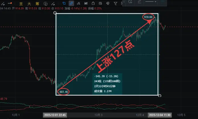The height and width of the screenshot is (119, 198).
Task: Toggle the 主 main-force indicator
Action: point(21,4)
